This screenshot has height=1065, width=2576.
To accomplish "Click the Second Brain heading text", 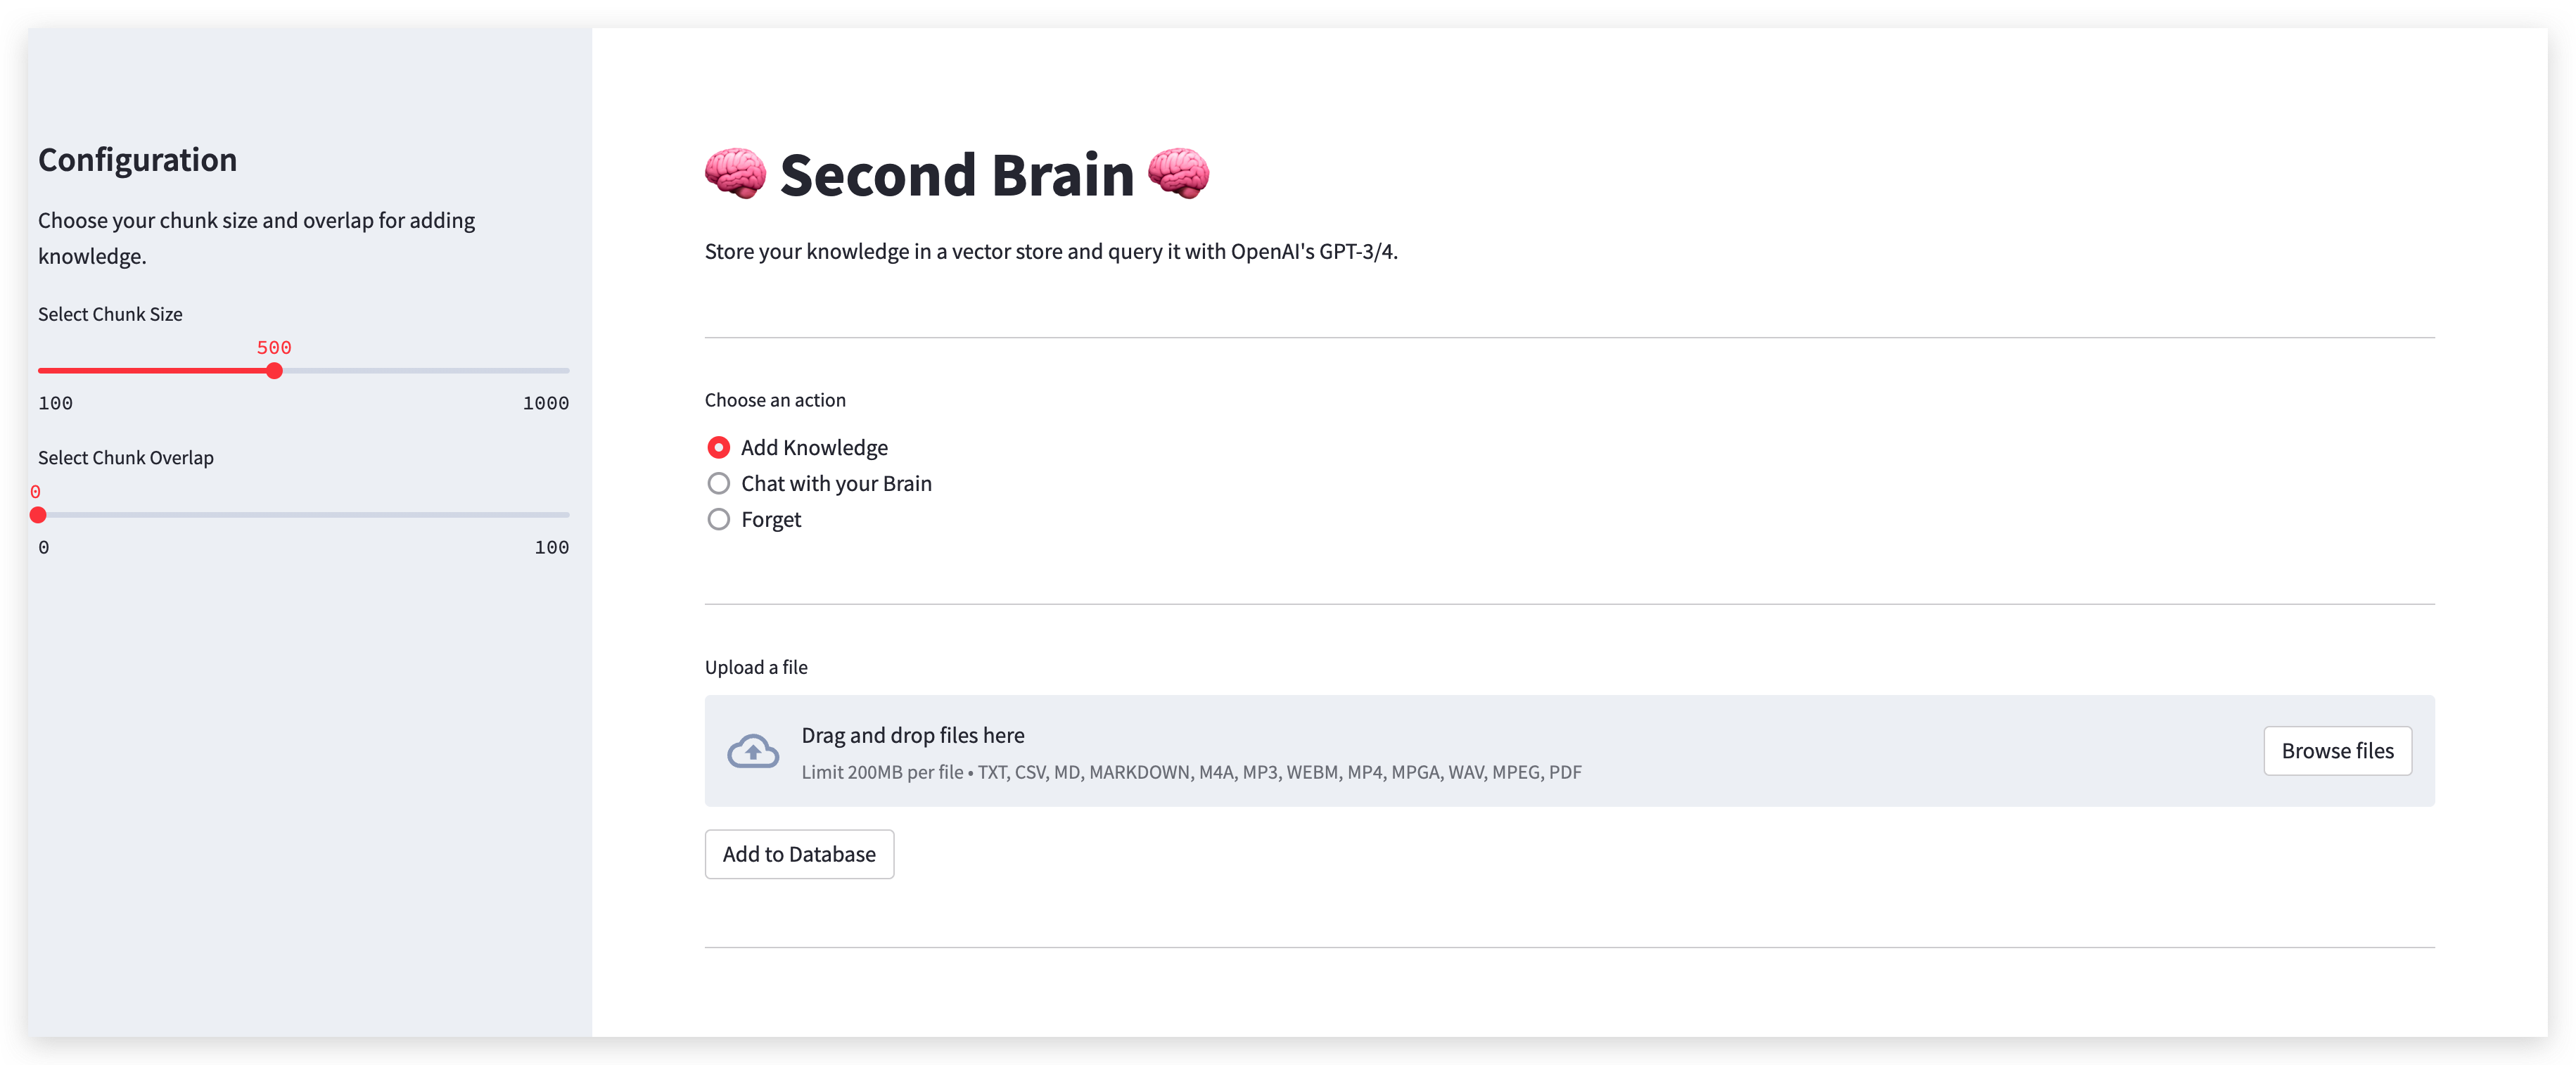I will coord(956,176).
